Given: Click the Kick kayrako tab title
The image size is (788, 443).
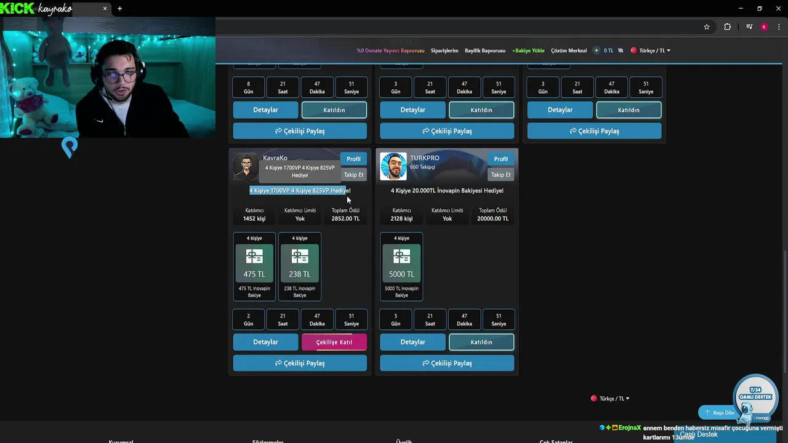Looking at the screenshot, I should [37, 9].
